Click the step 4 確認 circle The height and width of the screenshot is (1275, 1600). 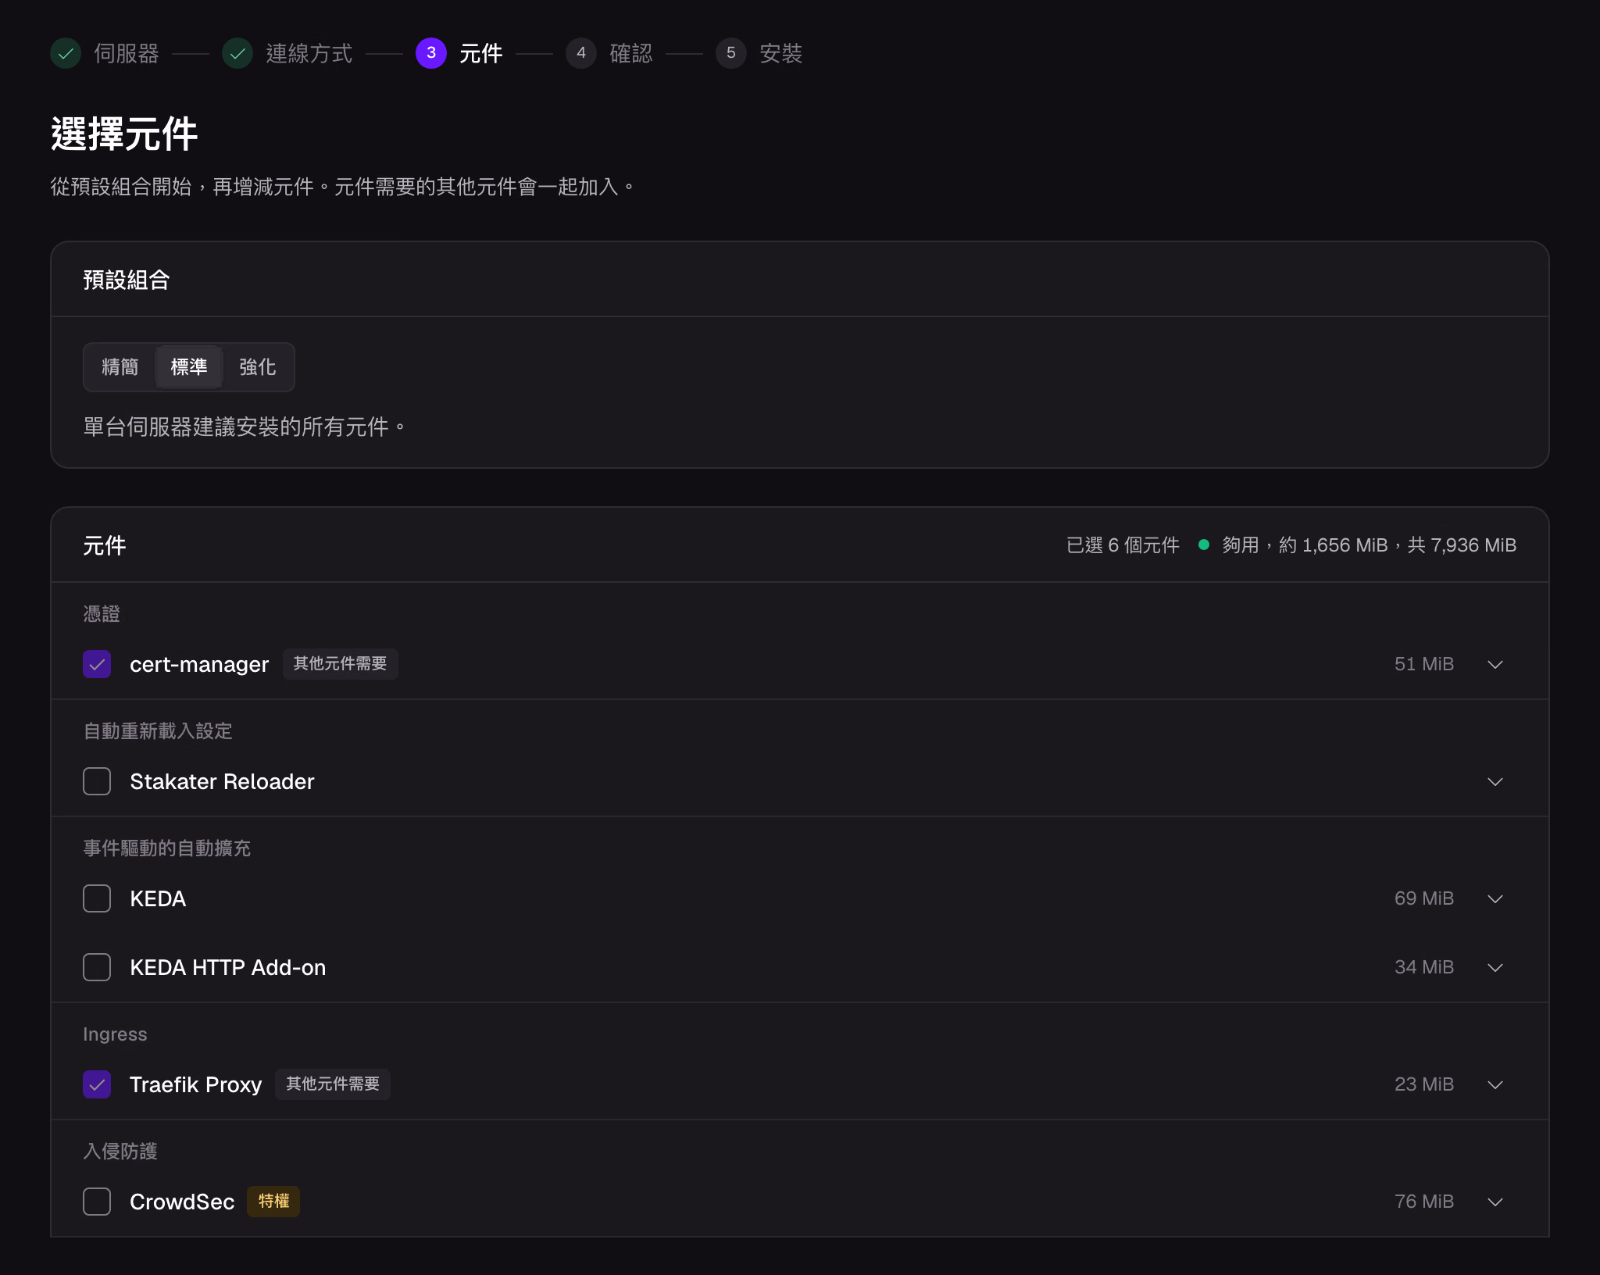click(581, 53)
